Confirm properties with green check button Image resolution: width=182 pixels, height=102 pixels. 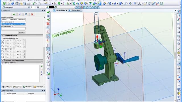14,14
